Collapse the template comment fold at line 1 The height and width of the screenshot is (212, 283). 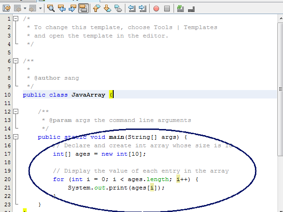[15, 18]
